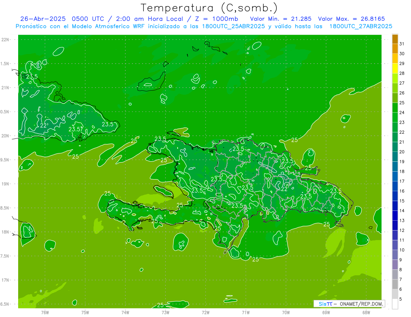Click the 21N latitude axis label

click(5, 88)
